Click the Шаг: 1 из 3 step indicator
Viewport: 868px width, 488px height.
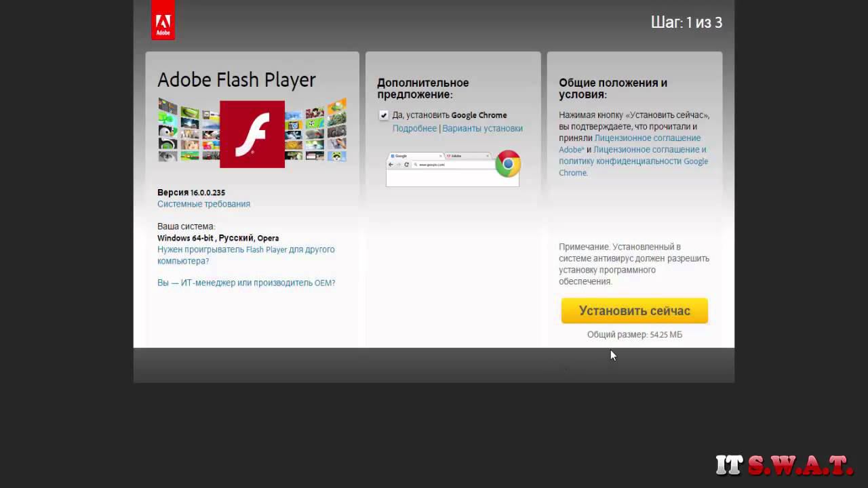[x=686, y=22]
